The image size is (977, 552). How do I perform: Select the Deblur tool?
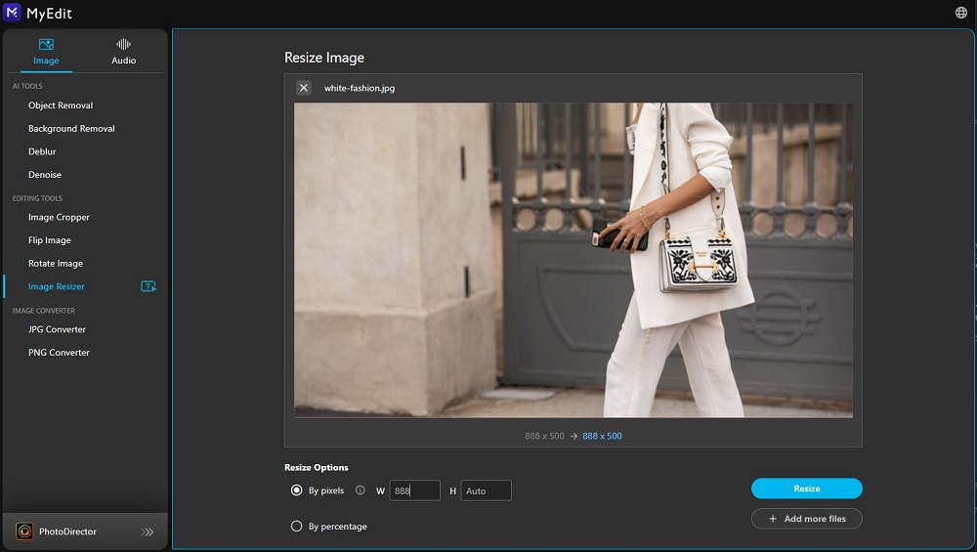coord(42,151)
